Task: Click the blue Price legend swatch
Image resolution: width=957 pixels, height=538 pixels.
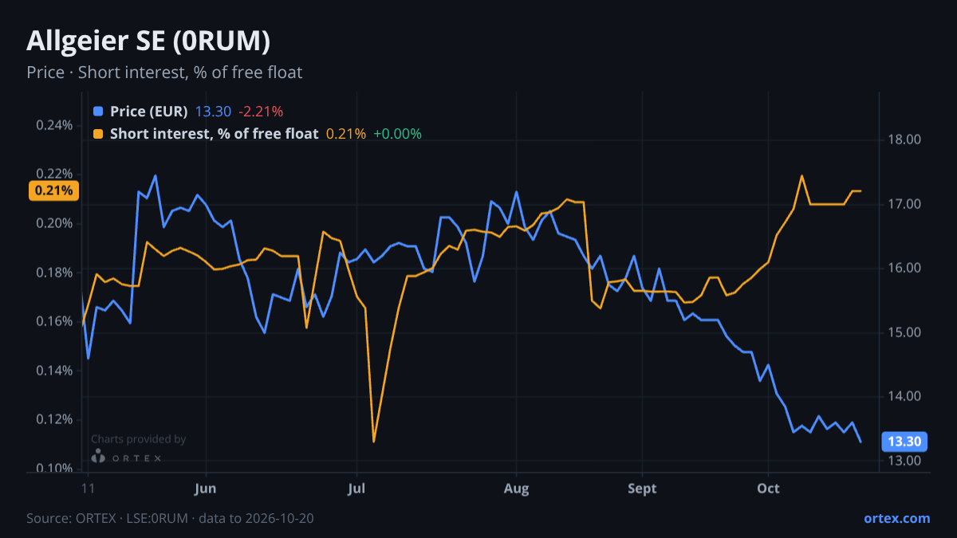Action: tap(98, 112)
